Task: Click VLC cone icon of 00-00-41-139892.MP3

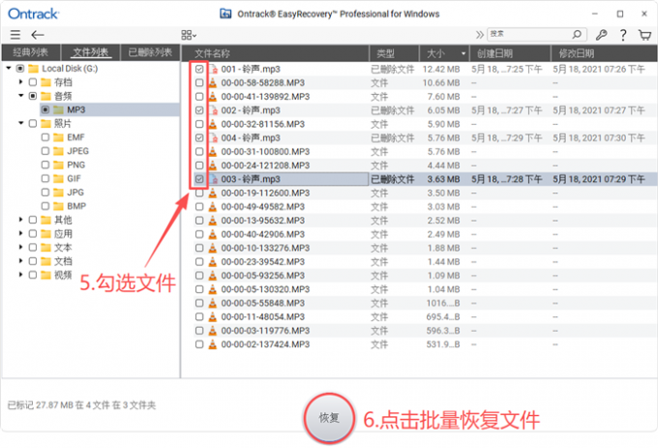Action: click(x=213, y=97)
